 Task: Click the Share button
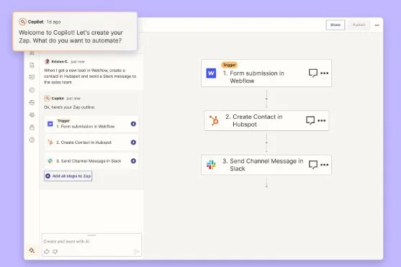(x=335, y=24)
